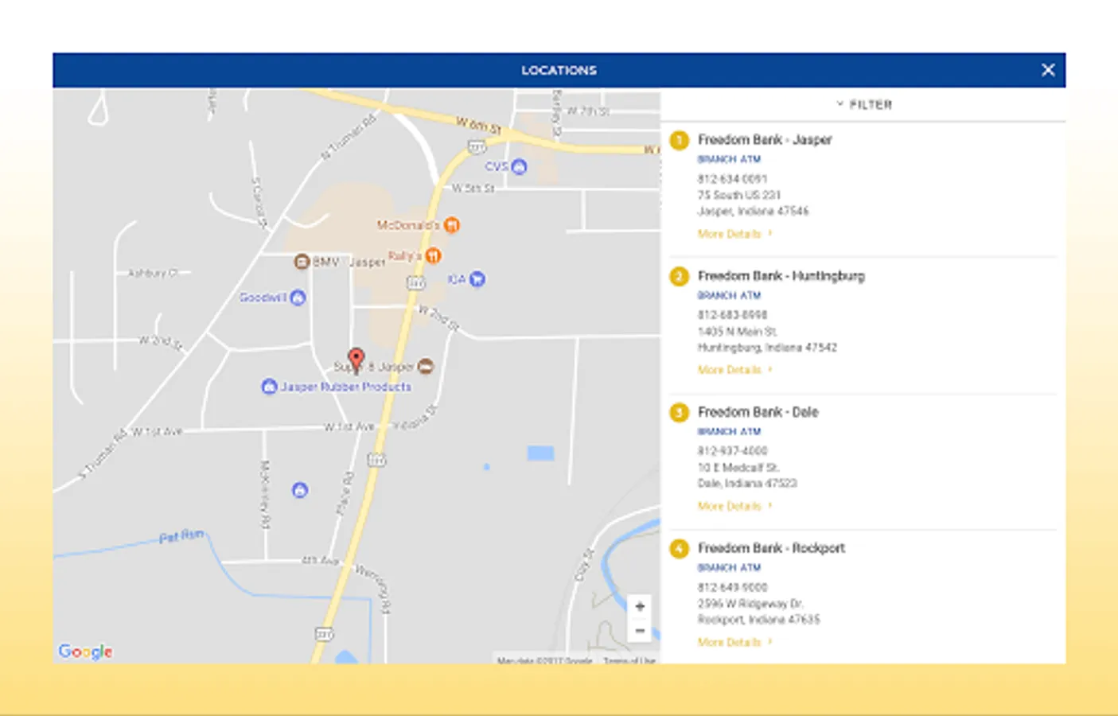
Task: Click phone number 812-683-8998
Action: click(x=732, y=315)
